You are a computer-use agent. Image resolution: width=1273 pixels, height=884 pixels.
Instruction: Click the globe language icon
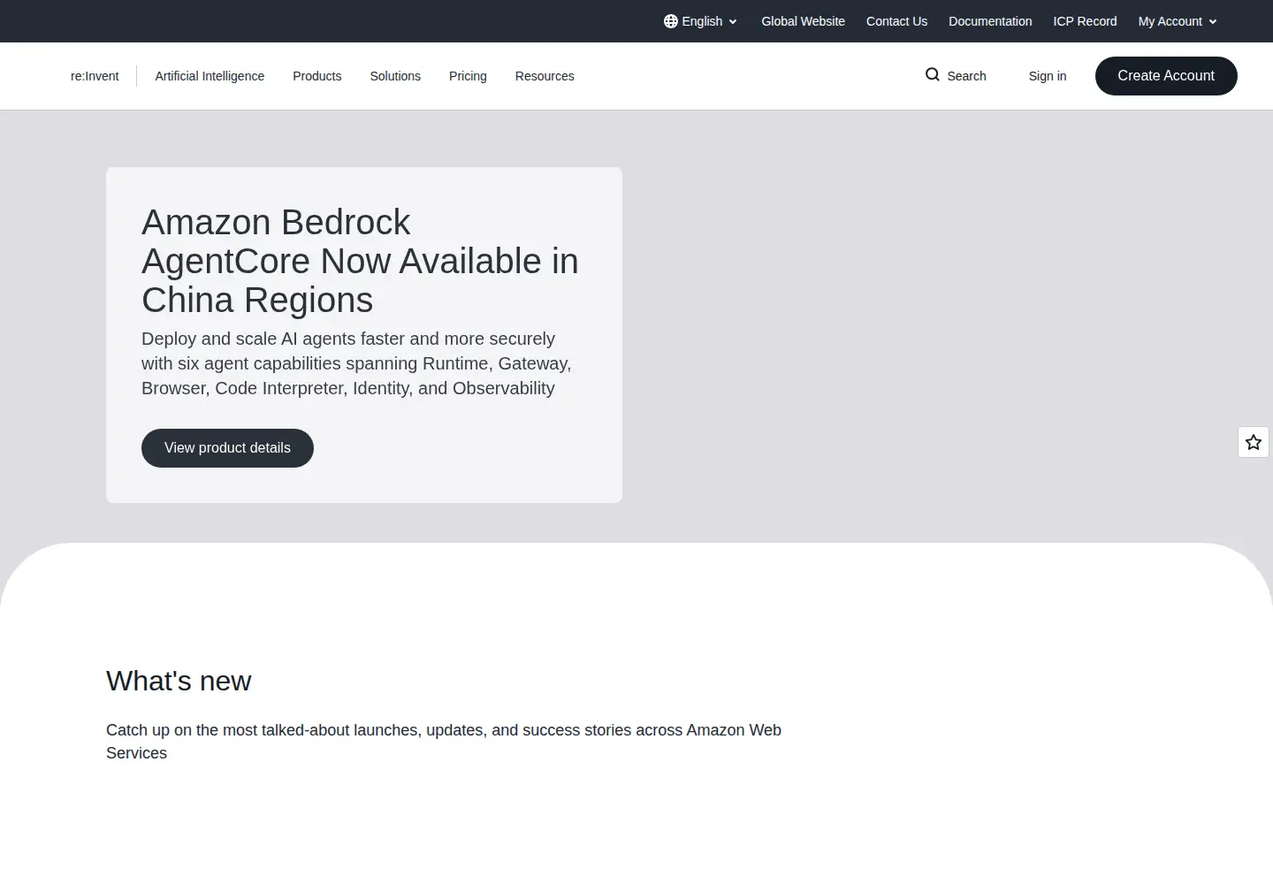[x=670, y=21]
